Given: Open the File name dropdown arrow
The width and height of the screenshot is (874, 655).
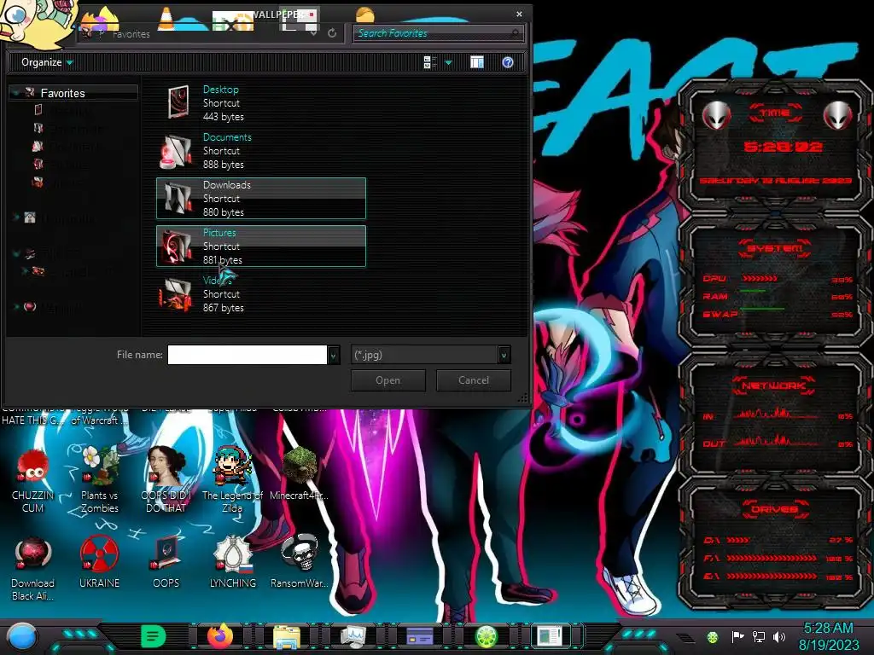Looking at the screenshot, I should pos(334,355).
